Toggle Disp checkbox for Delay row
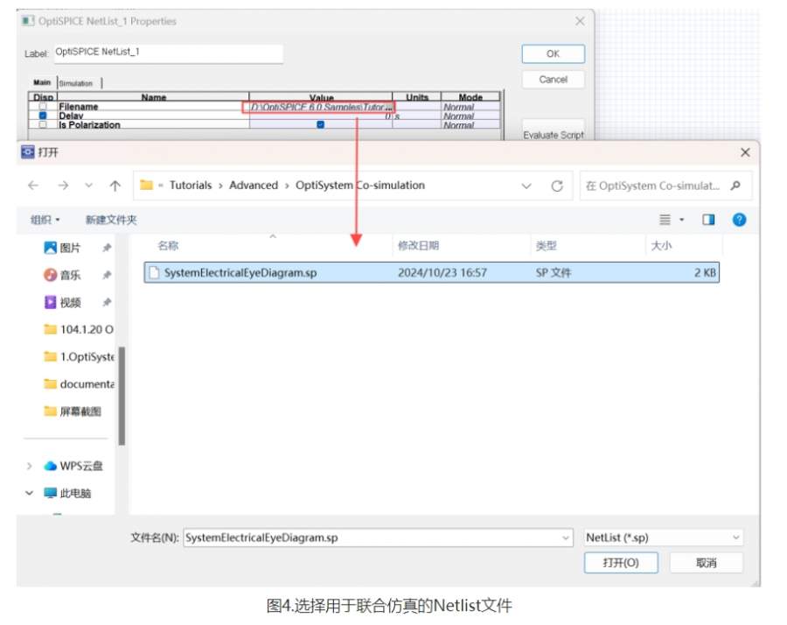The image size is (787, 625). [x=43, y=116]
